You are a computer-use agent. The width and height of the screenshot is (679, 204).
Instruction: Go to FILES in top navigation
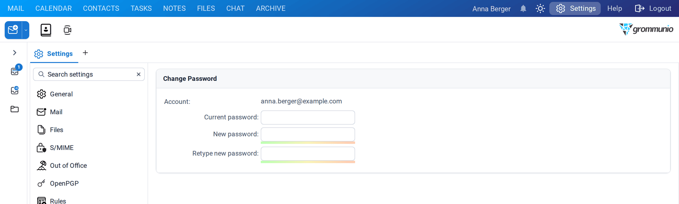pos(206,8)
